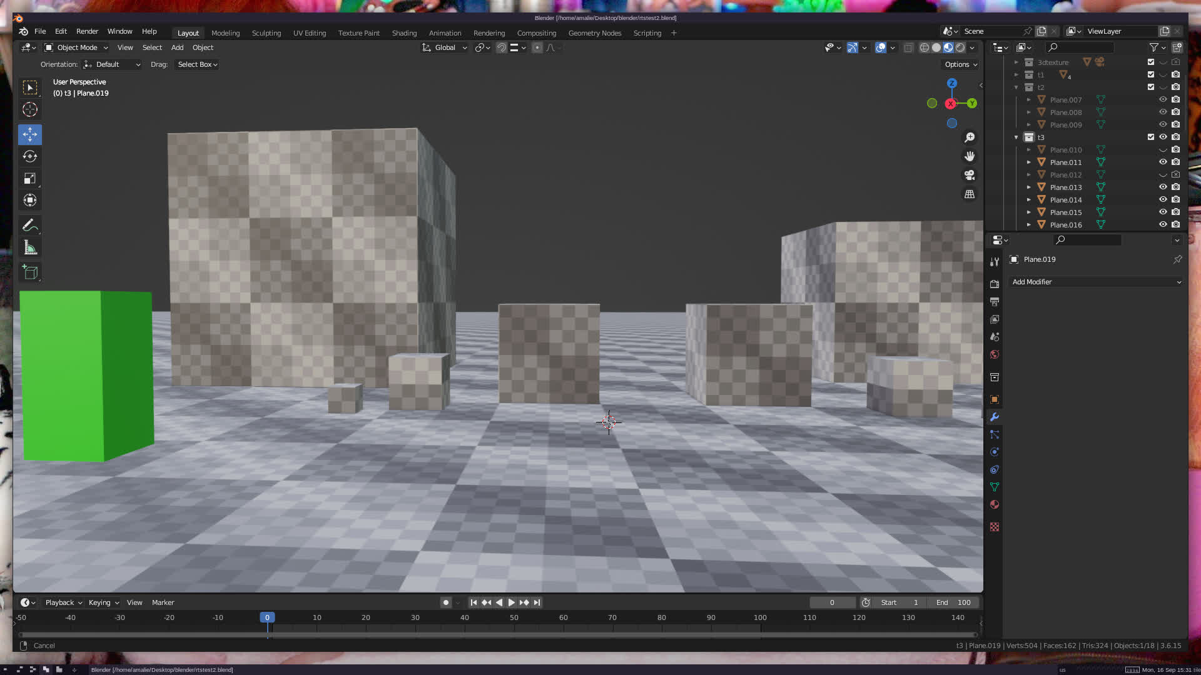This screenshot has height=675, width=1201.
Task: Select the Rotate tool in toolbar
Action: pyautogui.click(x=30, y=156)
